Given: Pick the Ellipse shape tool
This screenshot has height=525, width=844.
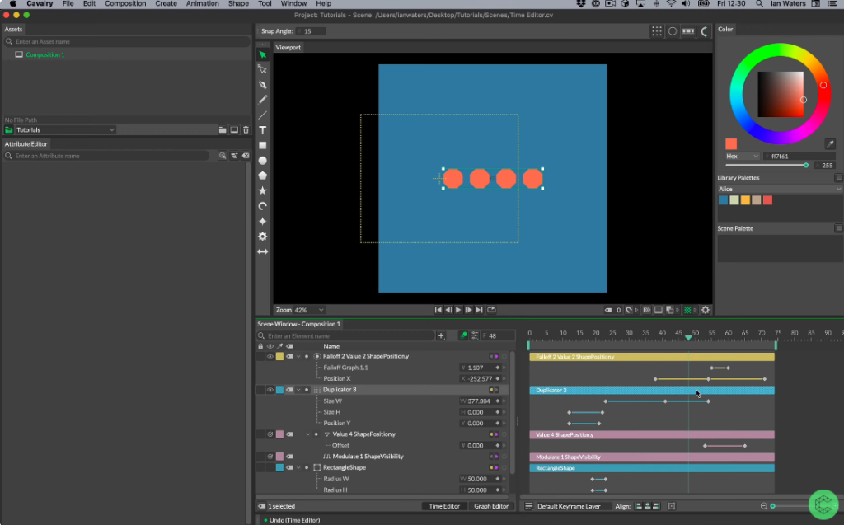Looking at the screenshot, I should click(263, 161).
